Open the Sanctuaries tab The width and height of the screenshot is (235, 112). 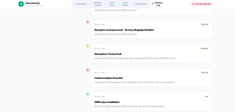(x=140, y=4)
